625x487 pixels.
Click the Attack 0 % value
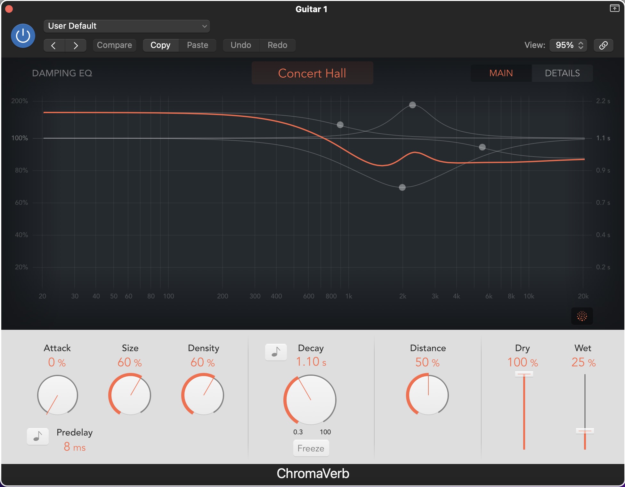(57, 362)
